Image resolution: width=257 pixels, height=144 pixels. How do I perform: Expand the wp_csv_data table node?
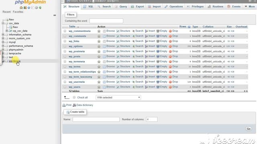coord(7,31)
